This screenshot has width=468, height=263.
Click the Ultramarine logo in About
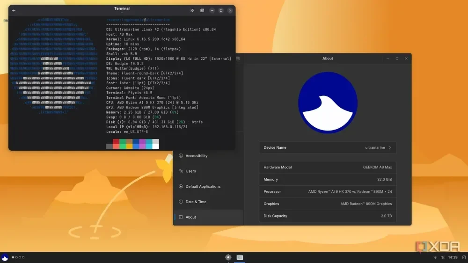328,102
